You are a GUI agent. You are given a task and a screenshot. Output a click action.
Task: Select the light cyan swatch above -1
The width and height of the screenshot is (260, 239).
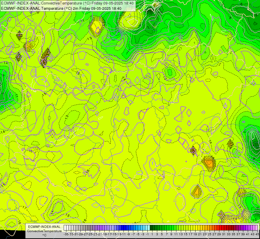pyautogui.click(x=146, y=228)
